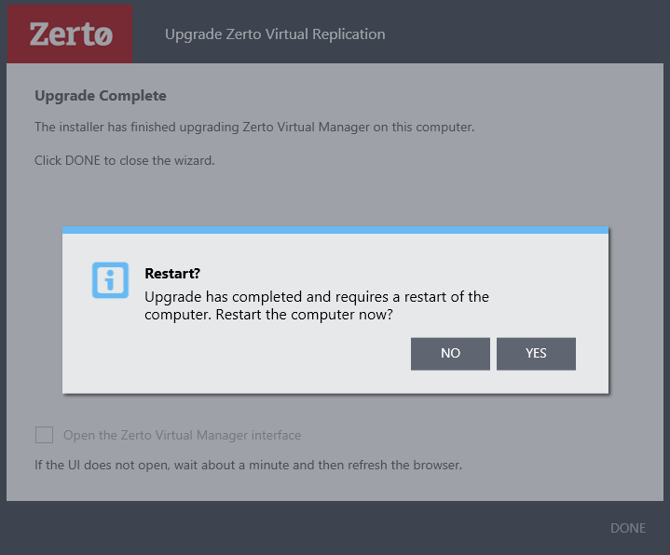
Task: Click the 'Upgrade Complete' heading
Action: click(101, 96)
